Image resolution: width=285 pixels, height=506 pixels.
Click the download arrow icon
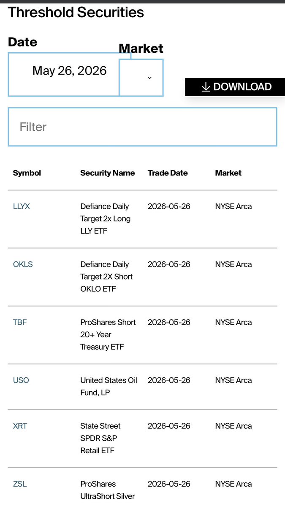click(x=206, y=87)
